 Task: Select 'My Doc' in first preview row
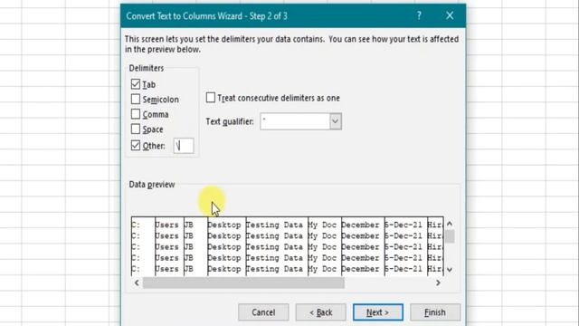pyautogui.click(x=322, y=225)
